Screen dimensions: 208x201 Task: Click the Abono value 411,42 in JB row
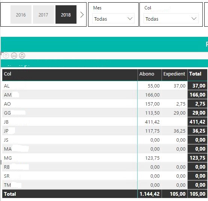(x=152, y=122)
